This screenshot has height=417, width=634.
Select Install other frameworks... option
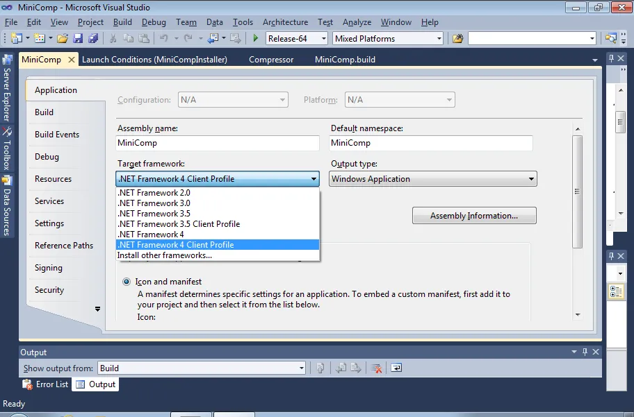tap(218, 255)
